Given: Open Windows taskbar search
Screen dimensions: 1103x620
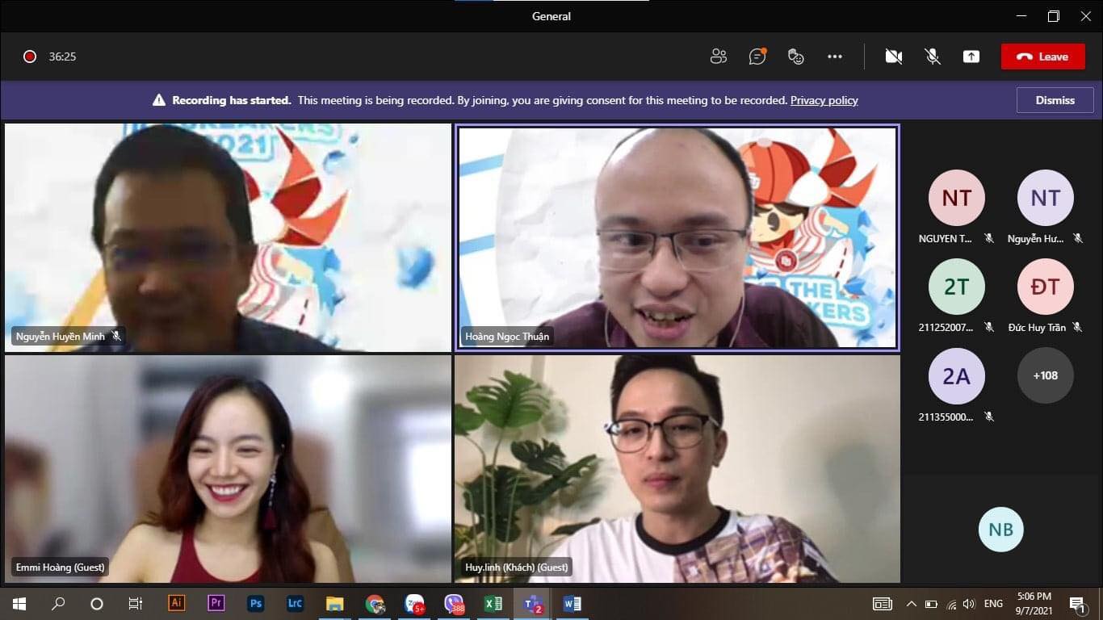Looking at the screenshot, I should coord(58,604).
